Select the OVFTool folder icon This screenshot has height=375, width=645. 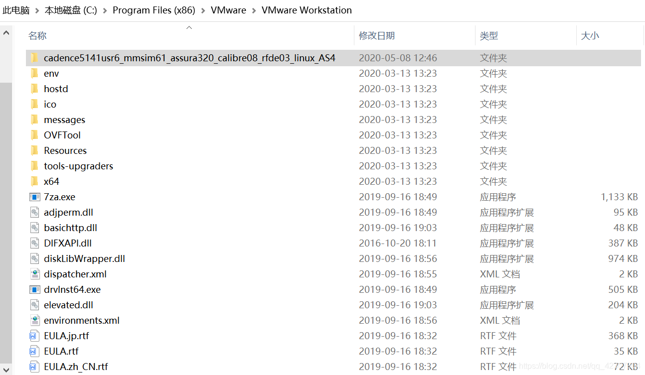[x=34, y=135]
